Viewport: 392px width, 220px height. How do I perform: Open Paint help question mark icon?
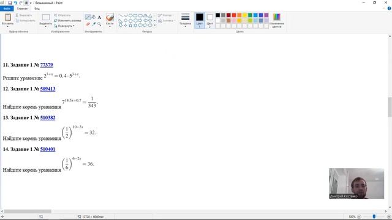coord(389,9)
